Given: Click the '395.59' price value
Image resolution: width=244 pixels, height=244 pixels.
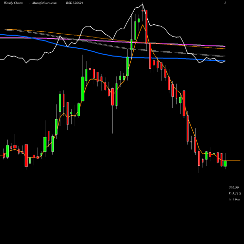Looking at the screenshot, I should pos(234,187).
